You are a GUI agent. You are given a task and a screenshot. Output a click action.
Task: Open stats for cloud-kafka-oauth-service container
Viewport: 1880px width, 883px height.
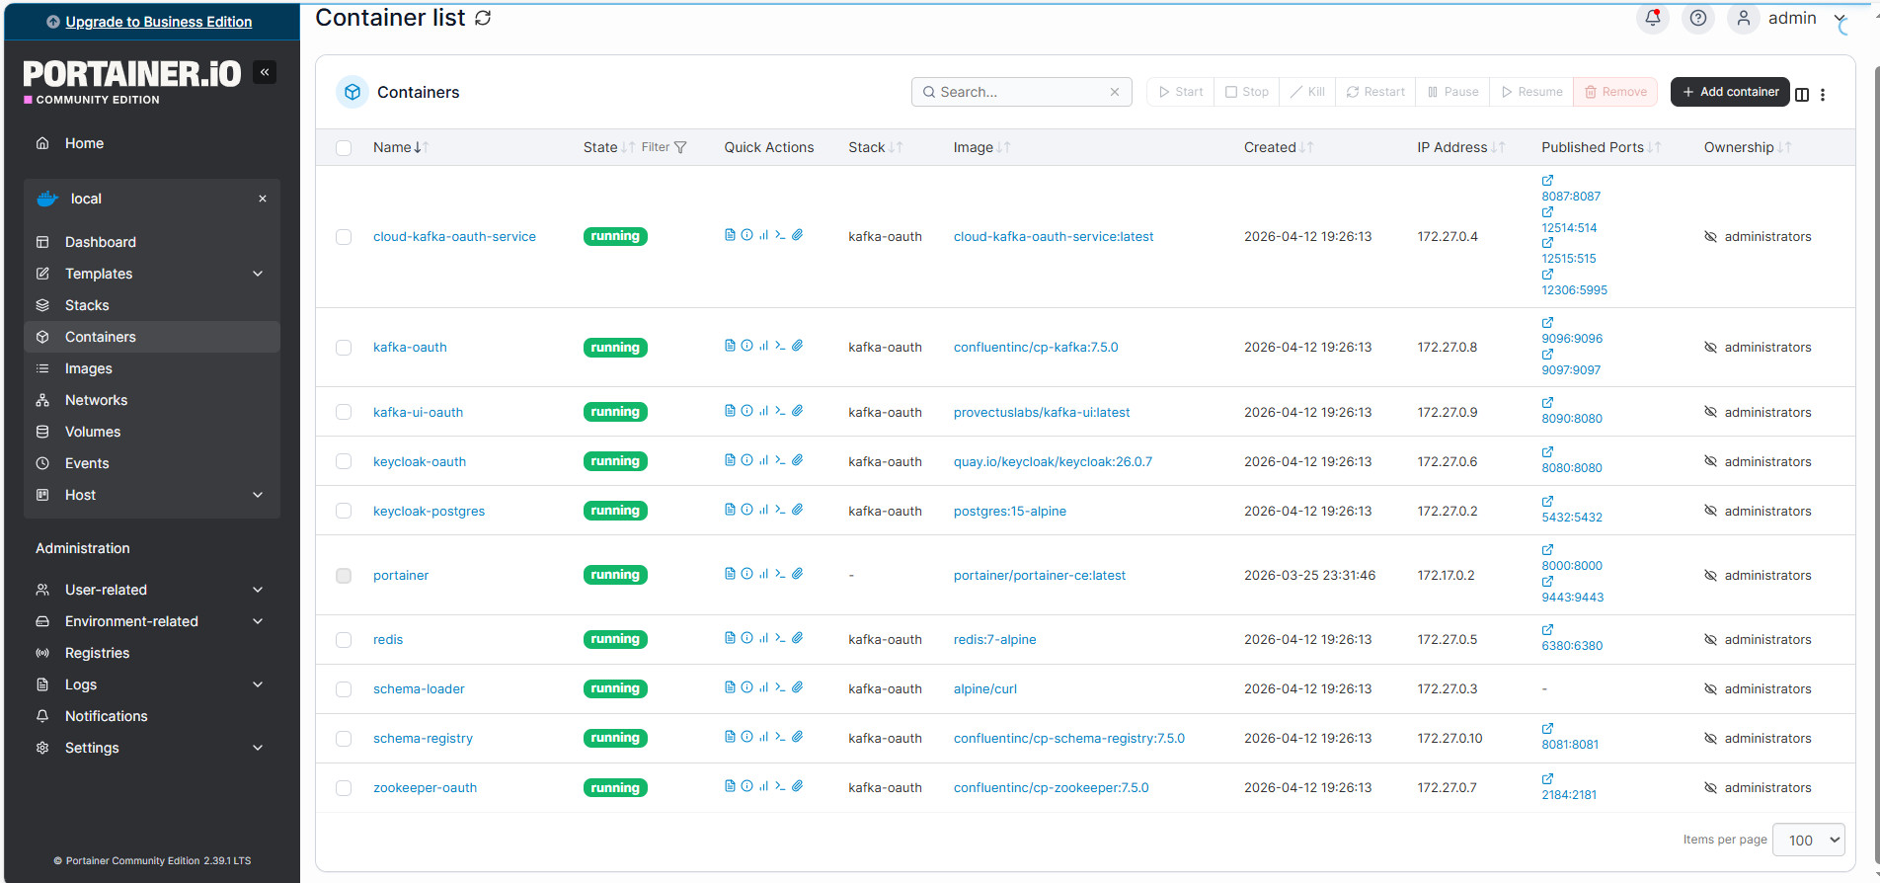763,235
